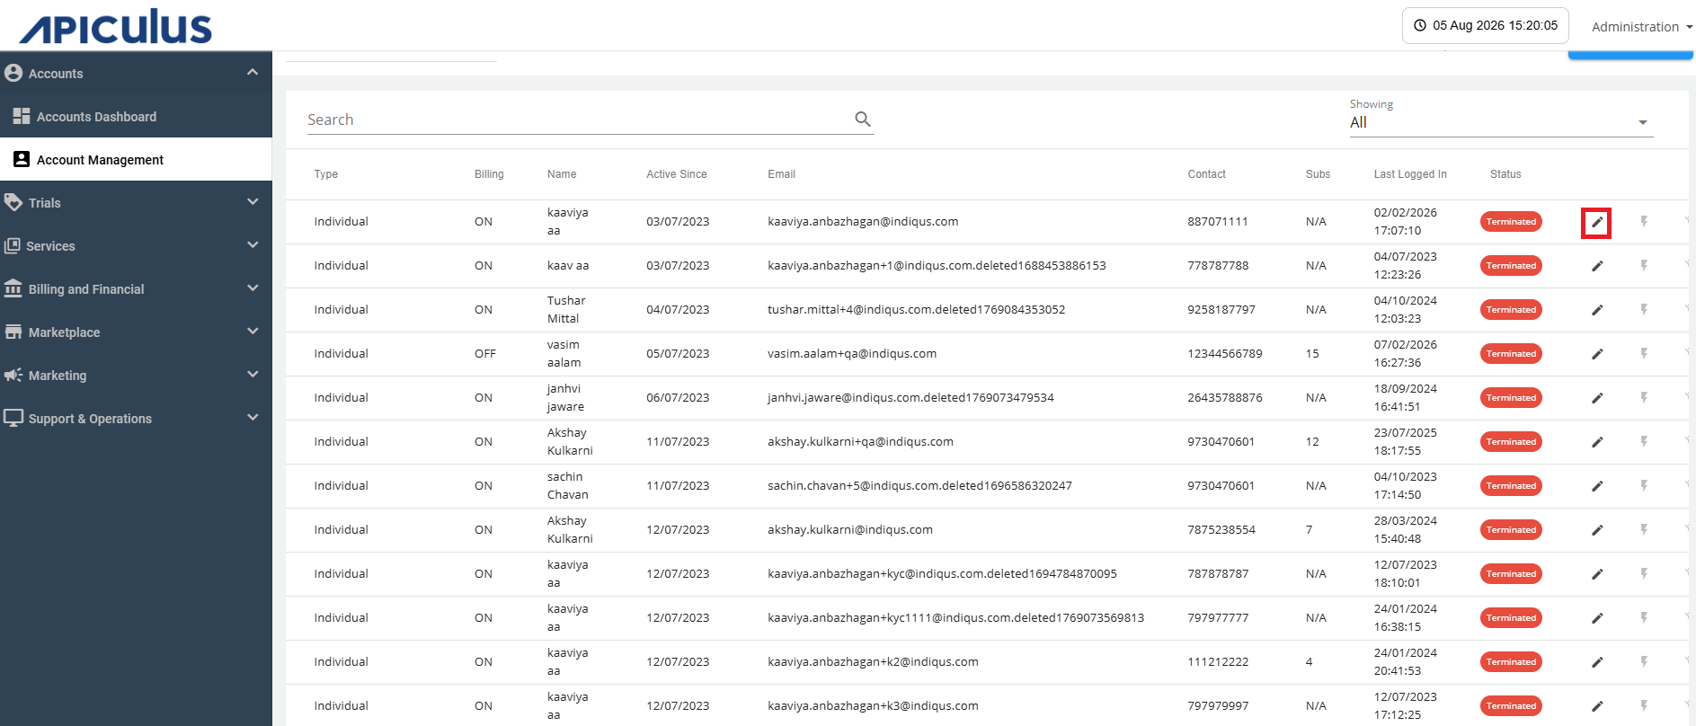Sort by Active Since column header

pyautogui.click(x=677, y=174)
